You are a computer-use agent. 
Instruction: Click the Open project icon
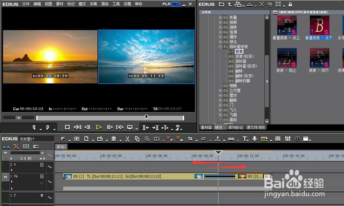100,139
